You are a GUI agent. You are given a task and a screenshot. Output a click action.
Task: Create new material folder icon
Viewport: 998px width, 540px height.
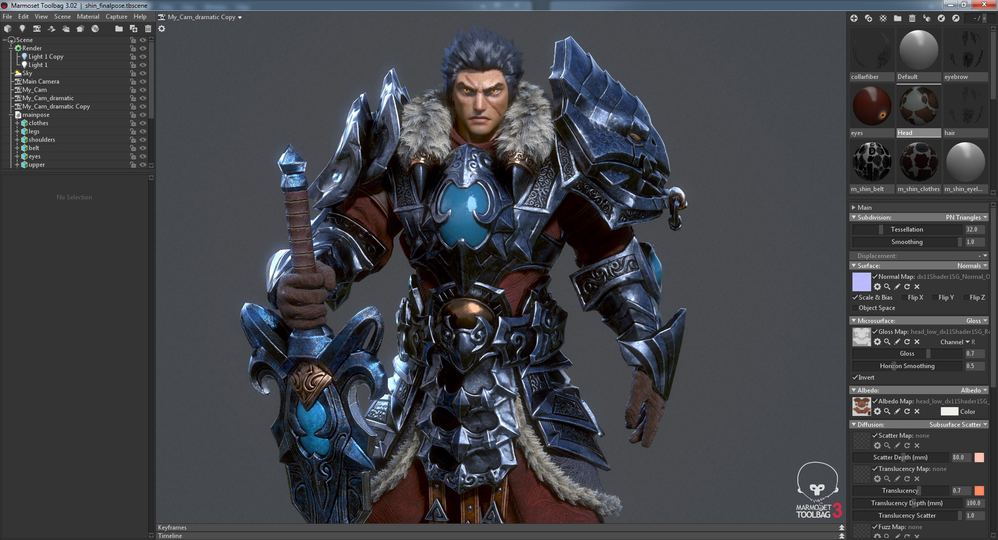click(x=898, y=18)
